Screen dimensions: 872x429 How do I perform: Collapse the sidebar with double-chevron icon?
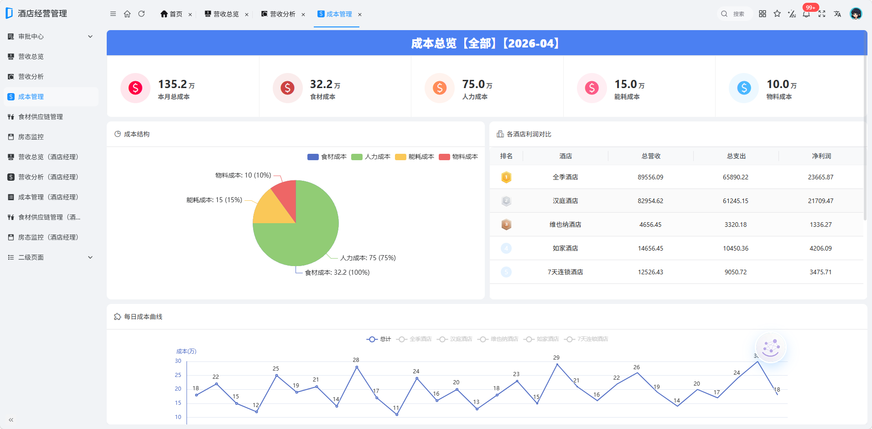pyautogui.click(x=11, y=420)
